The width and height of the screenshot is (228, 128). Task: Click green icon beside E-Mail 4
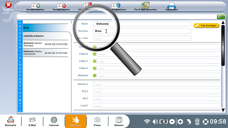[94, 68]
